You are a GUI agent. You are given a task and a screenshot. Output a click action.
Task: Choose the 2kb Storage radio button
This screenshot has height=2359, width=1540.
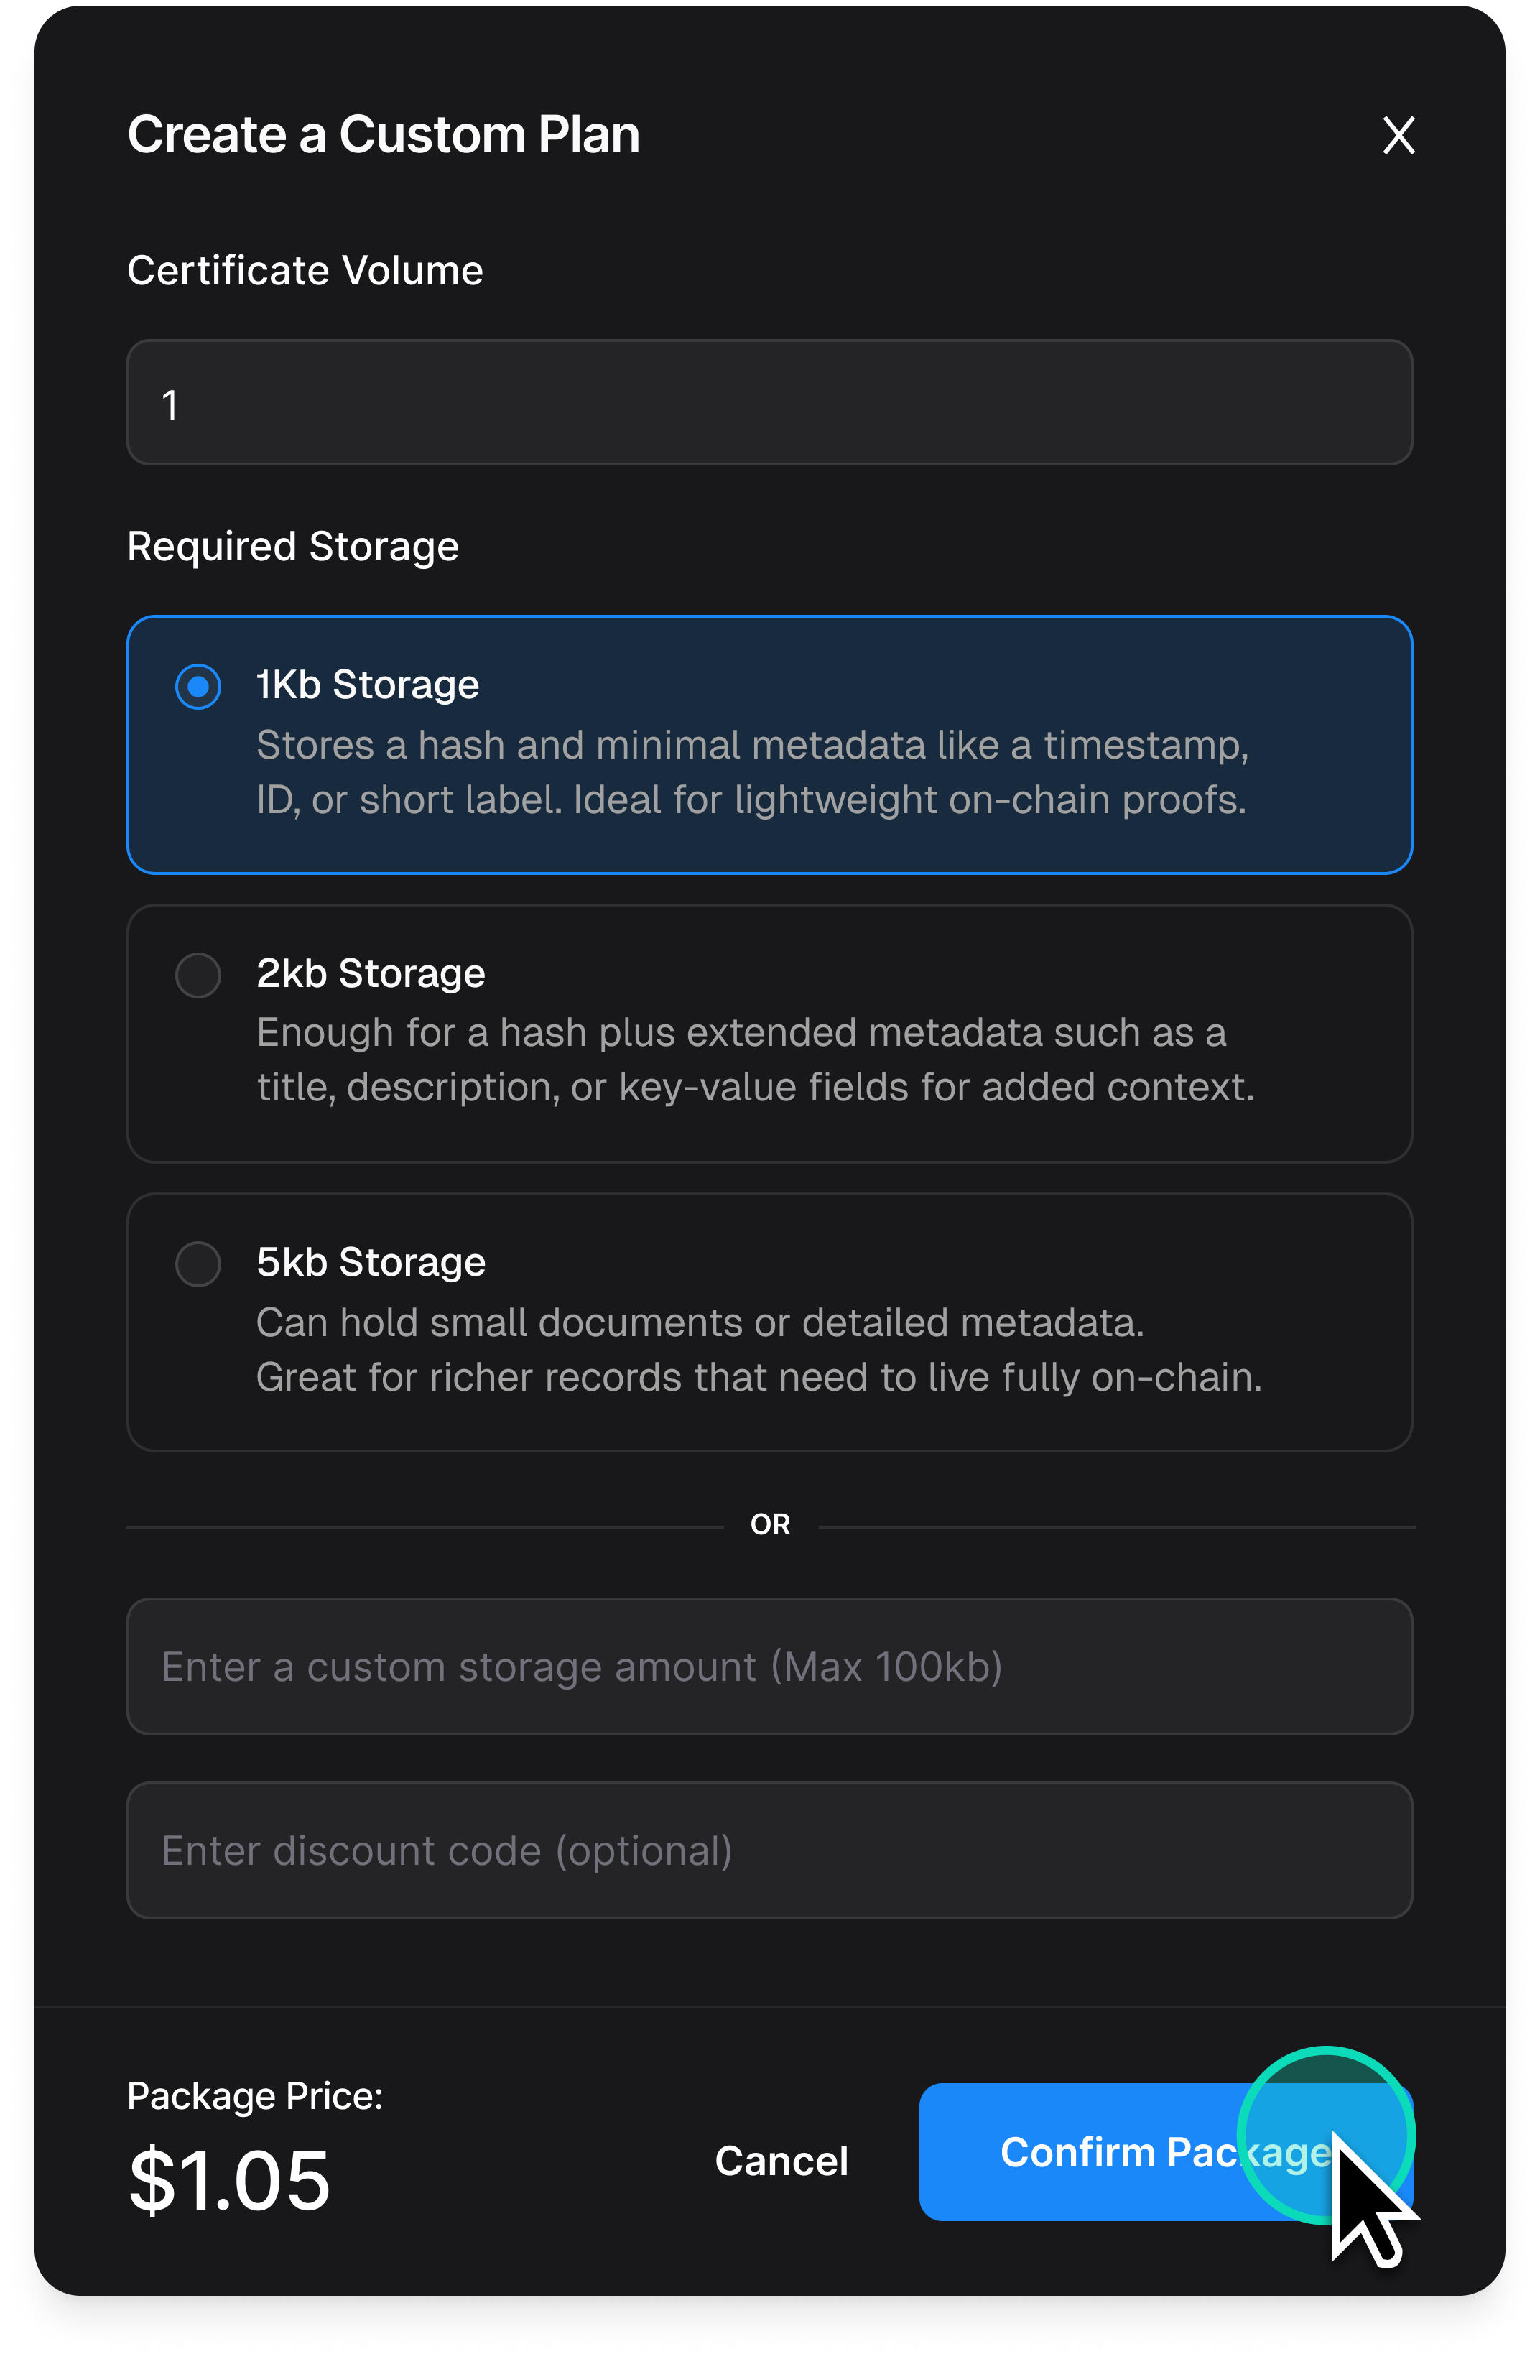click(198, 975)
